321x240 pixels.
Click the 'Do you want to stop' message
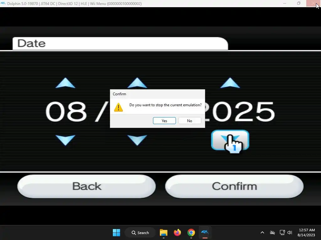click(166, 105)
